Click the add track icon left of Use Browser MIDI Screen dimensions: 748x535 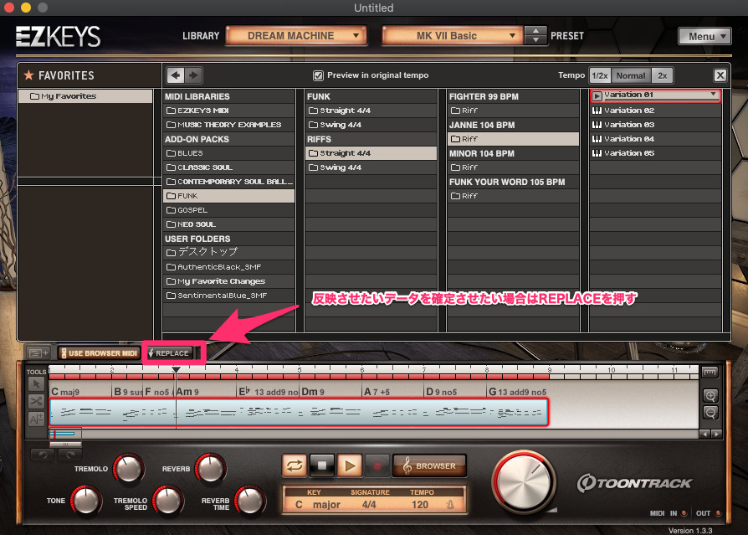(x=38, y=352)
